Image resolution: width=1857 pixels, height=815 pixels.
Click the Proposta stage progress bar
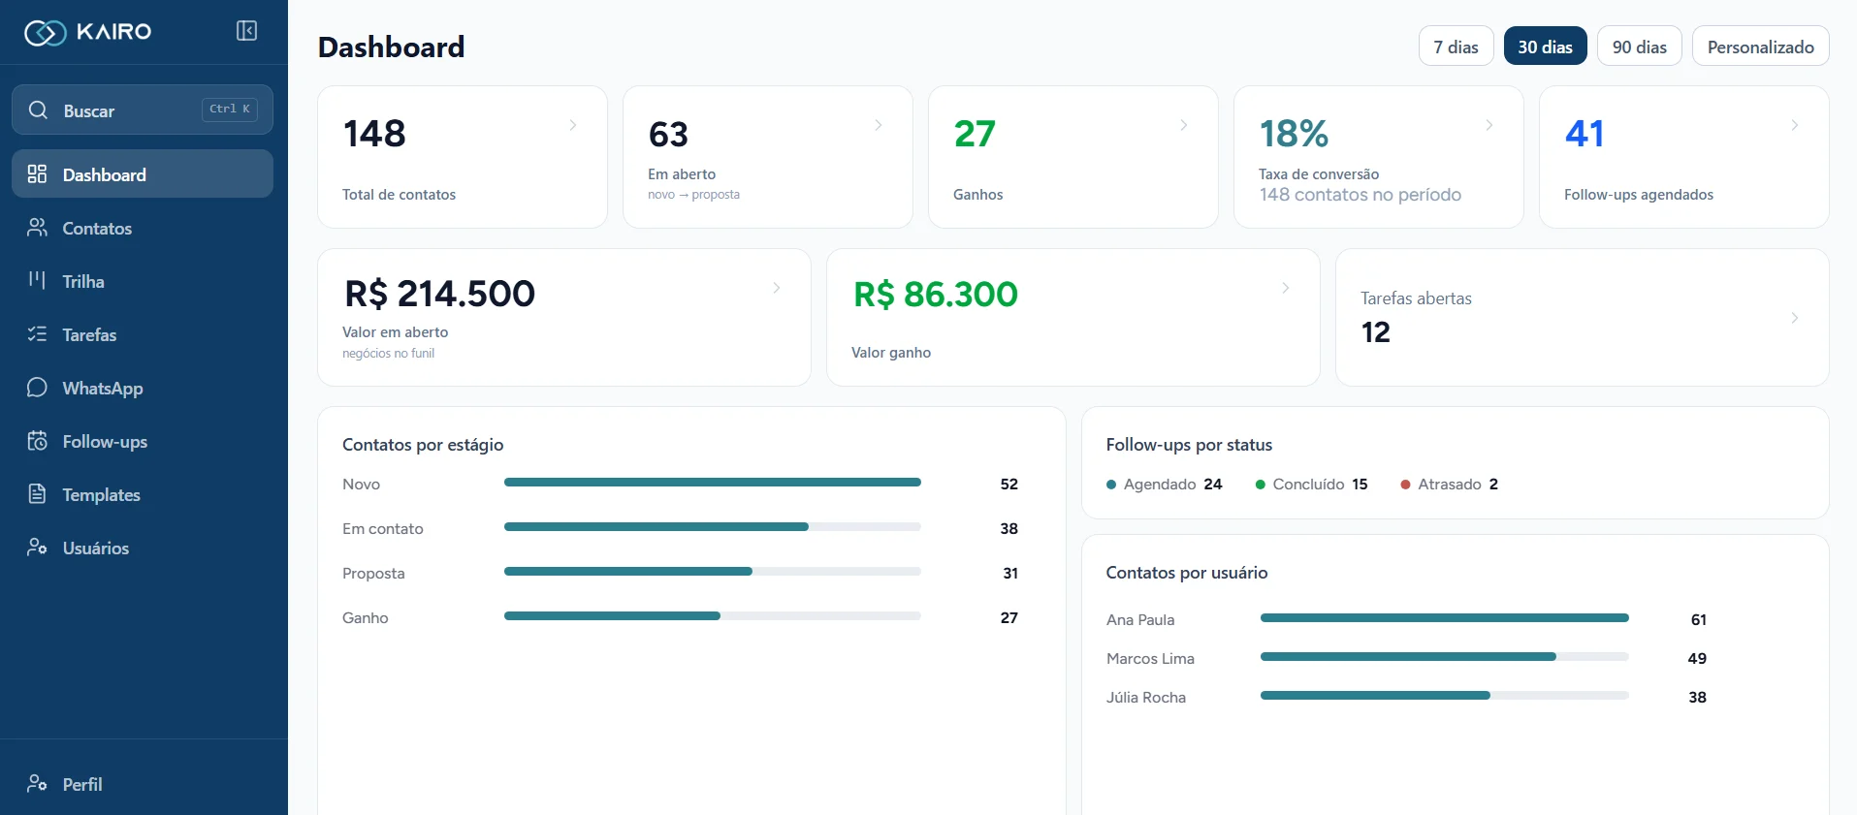[713, 571]
